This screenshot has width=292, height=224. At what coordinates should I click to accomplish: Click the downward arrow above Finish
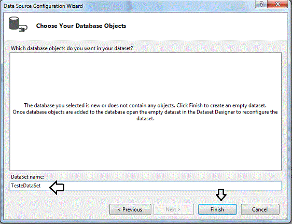click(221, 195)
